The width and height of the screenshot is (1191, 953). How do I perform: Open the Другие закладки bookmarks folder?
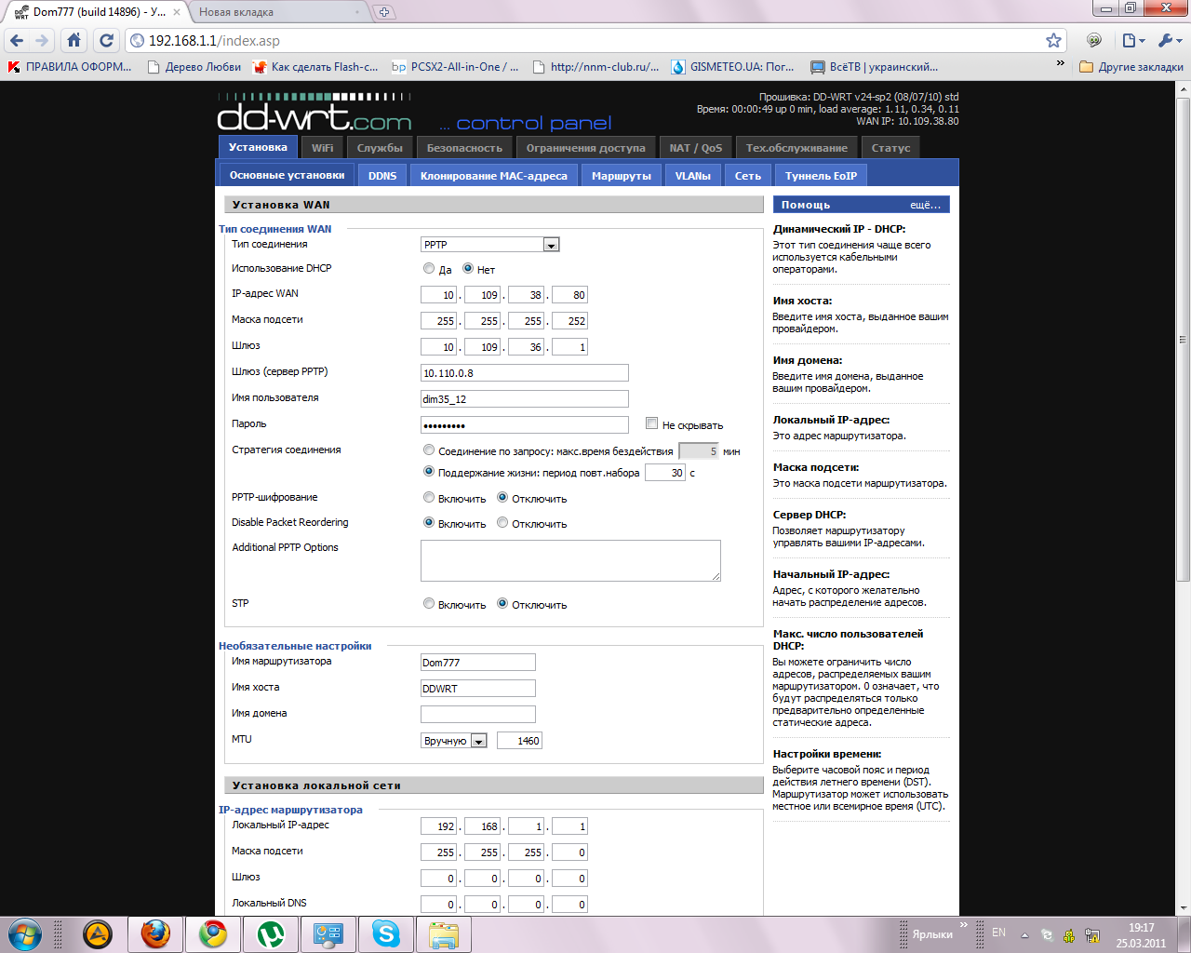[x=1131, y=67]
